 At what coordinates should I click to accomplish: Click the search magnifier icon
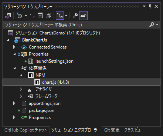152,24
